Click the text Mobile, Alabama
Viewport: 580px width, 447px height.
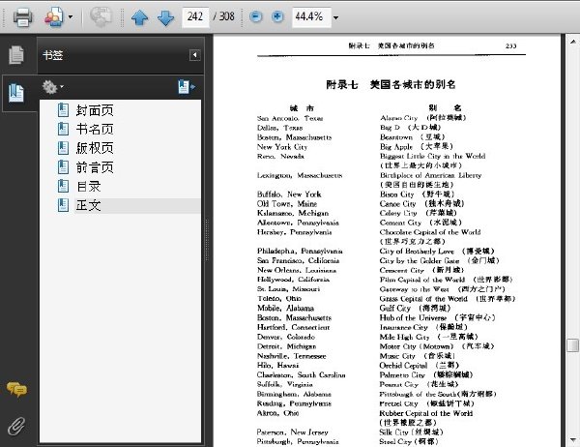(285, 308)
